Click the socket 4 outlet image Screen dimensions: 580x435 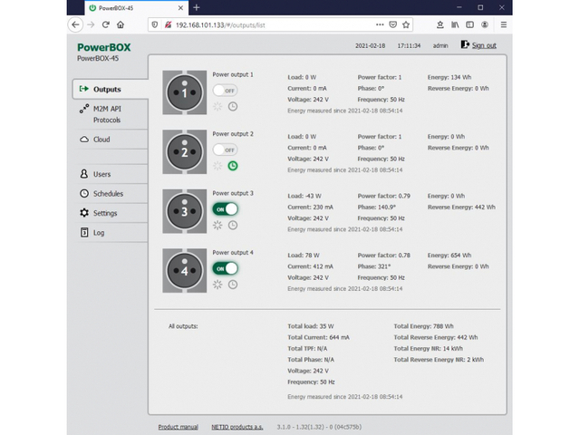click(x=185, y=270)
